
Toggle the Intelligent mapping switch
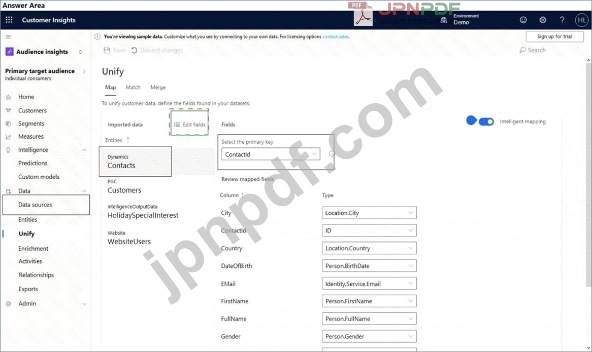[486, 122]
